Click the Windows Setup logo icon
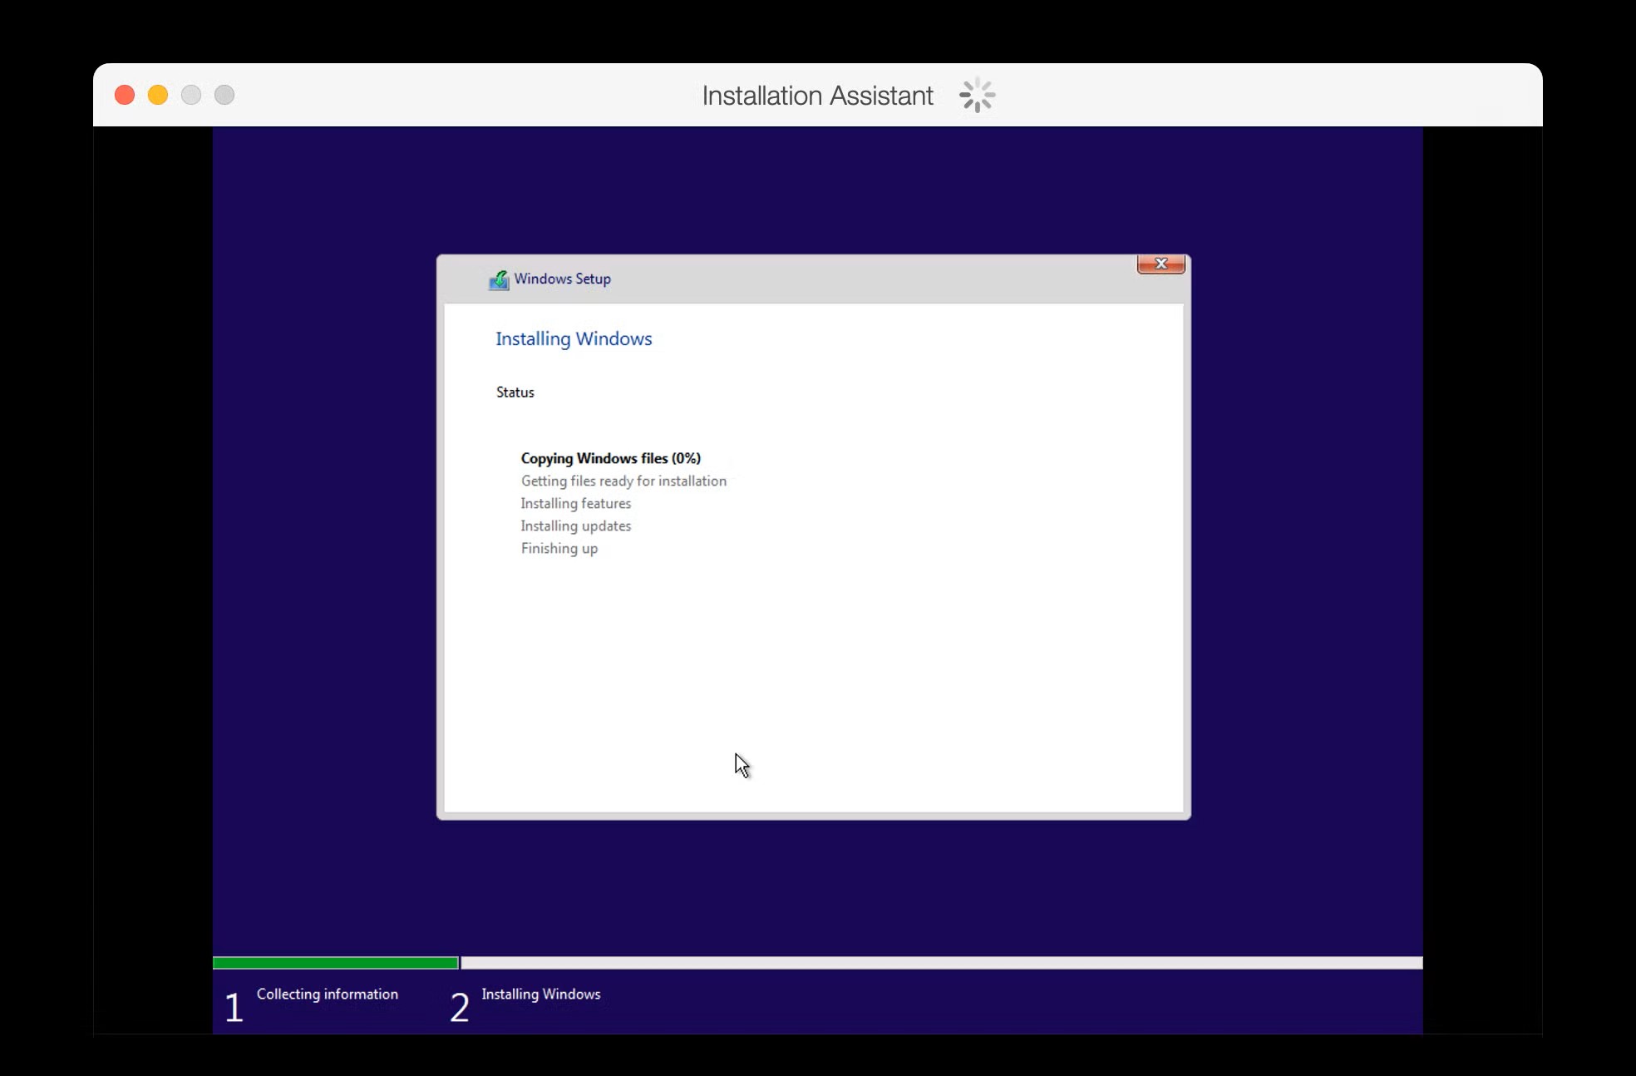 pyautogui.click(x=500, y=280)
